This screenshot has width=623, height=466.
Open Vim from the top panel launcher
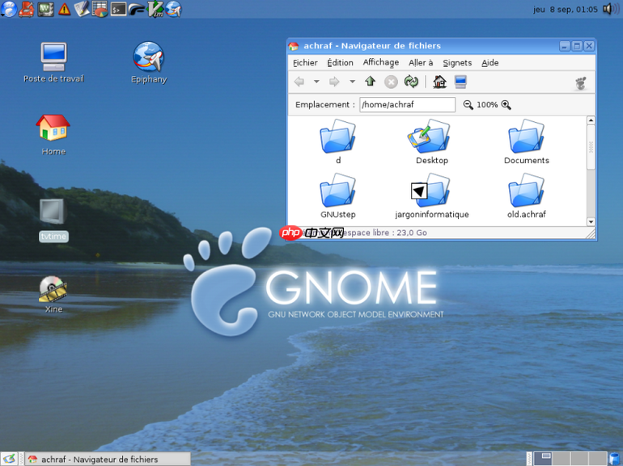pyautogui.click(x=155, y=9)
